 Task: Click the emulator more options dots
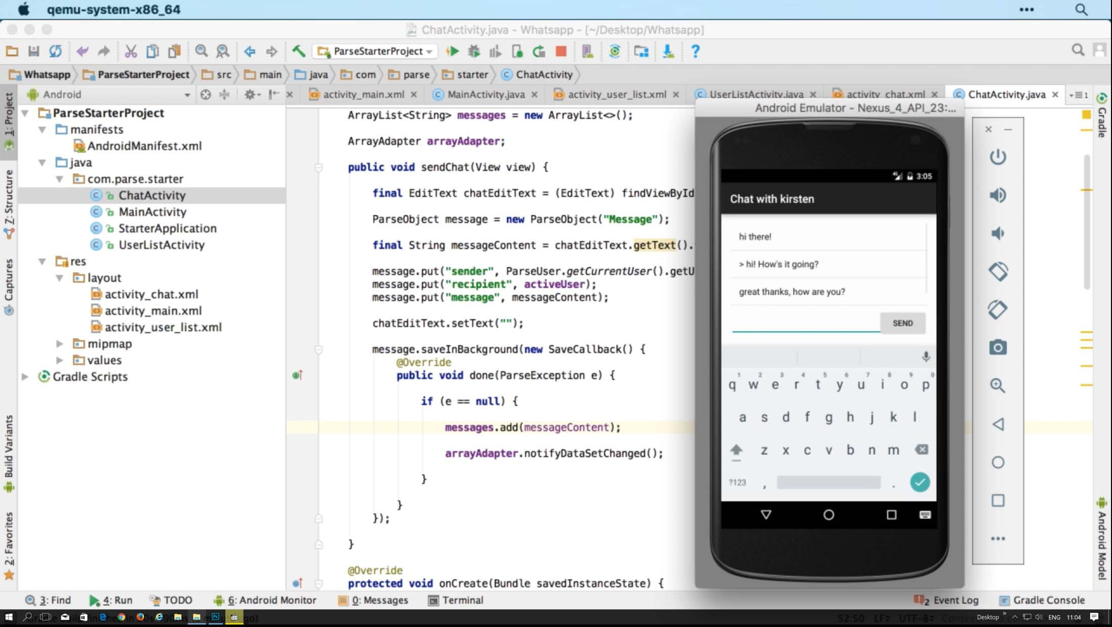pos(998,538)
